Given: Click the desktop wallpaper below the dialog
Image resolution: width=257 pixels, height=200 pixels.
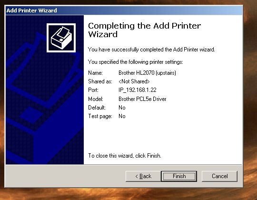Looking at the screenshot, I should (x=128, y=194).
